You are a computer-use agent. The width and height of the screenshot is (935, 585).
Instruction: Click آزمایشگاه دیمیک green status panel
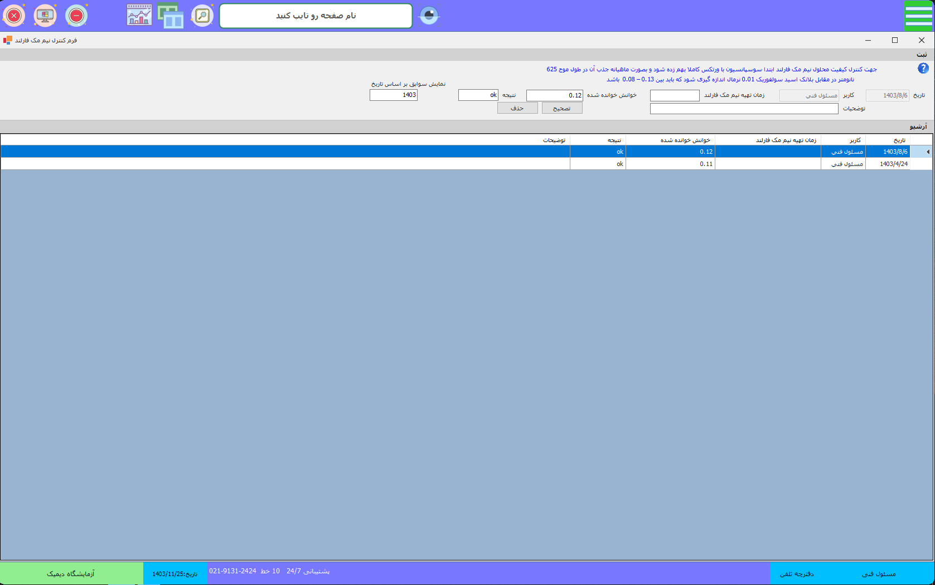coord(71,574)
